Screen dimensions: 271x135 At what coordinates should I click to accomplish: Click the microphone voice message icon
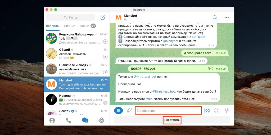point(227,110)
